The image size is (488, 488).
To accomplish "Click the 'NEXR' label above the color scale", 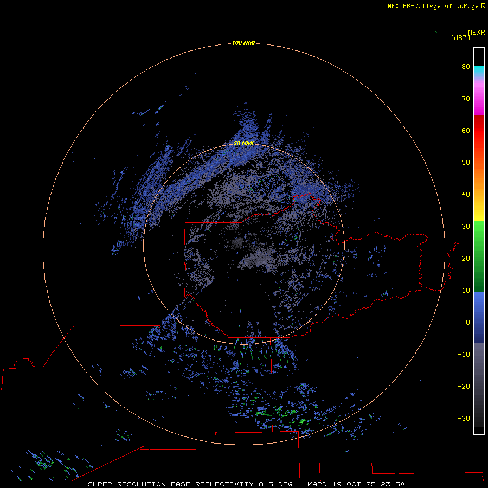I will (476, 33).
